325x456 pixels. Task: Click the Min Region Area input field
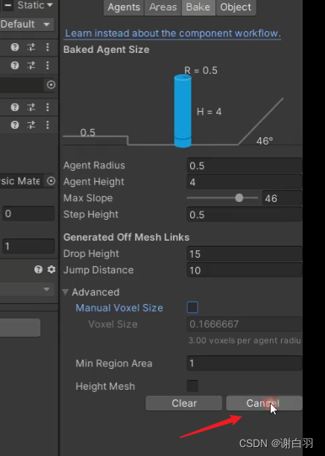(x=244, y=363)
